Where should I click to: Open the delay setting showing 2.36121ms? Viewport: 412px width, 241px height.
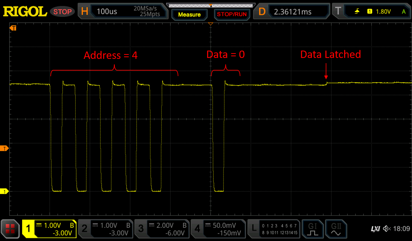pos(292,12)
